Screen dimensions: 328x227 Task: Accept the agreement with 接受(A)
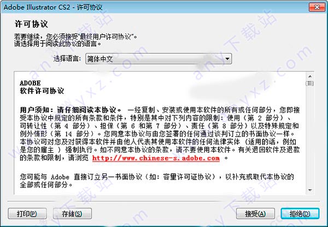point(255,213)
